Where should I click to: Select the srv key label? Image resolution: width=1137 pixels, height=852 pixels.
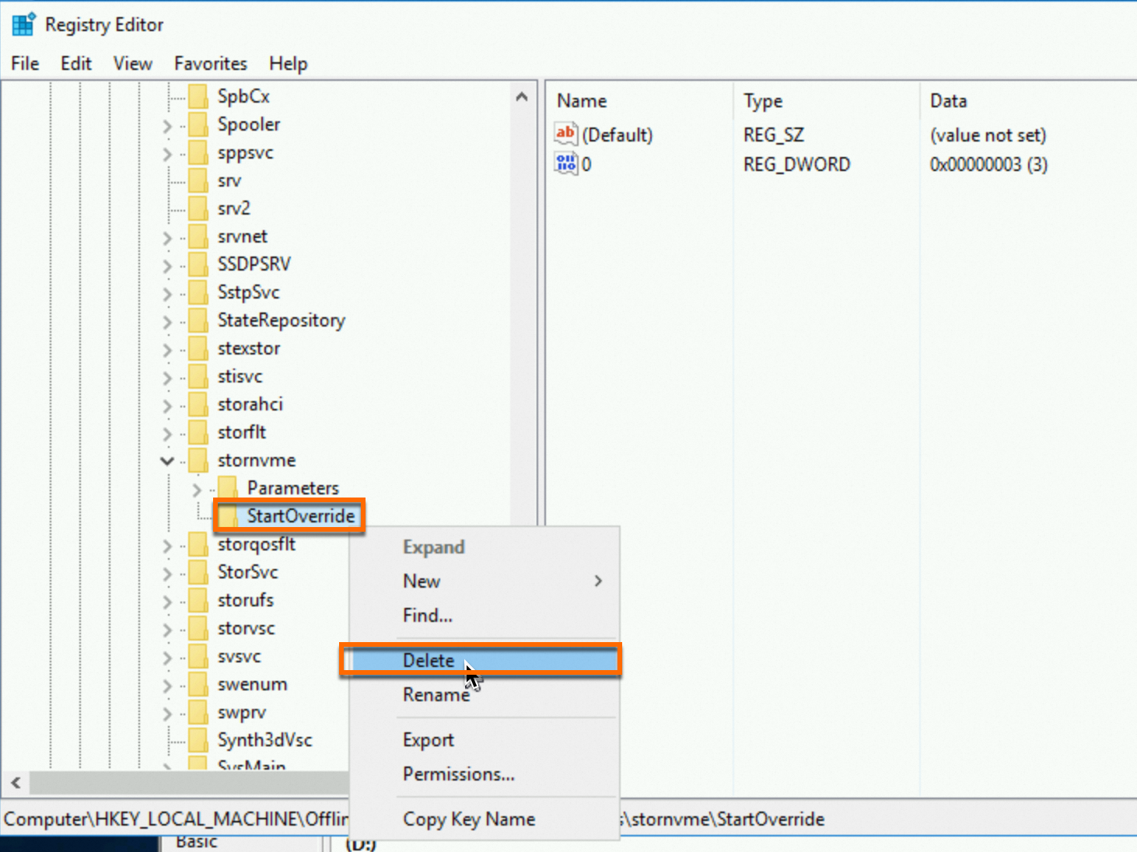click(x=229, y=180)
